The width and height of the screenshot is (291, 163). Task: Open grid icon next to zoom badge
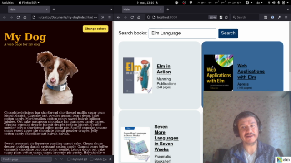coord(221,17)
